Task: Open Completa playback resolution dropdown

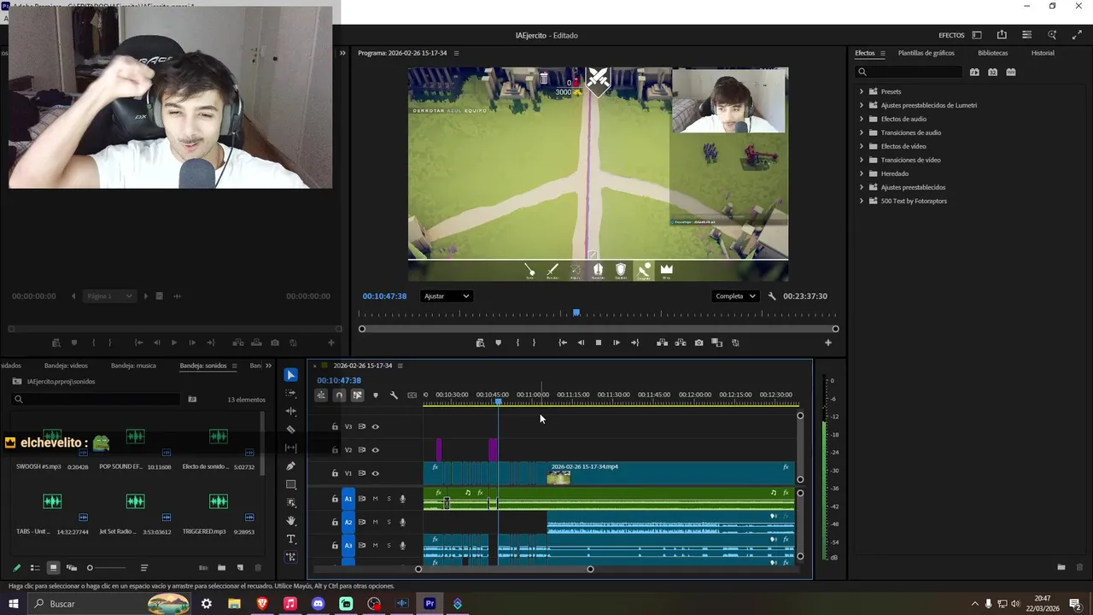Action: pyautogui.click(x=735, y=296)
